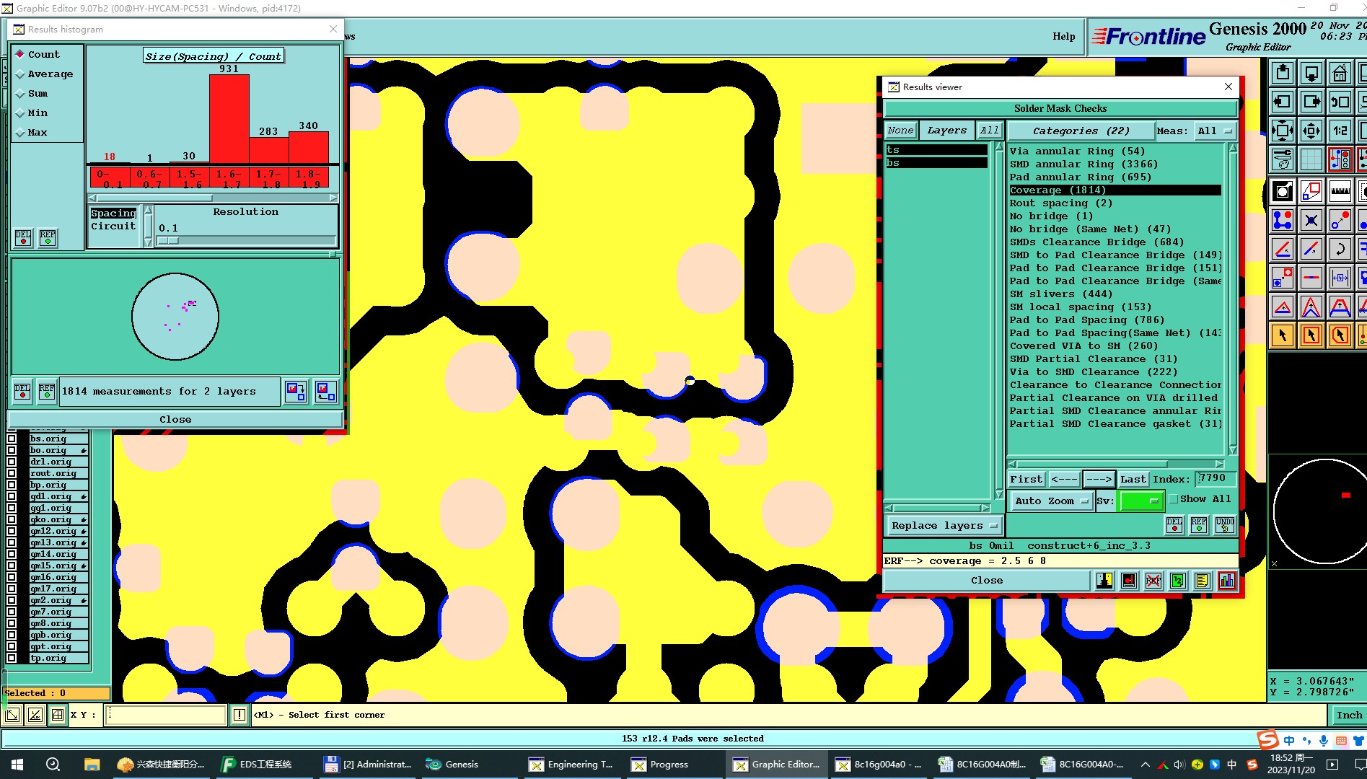Open Windows Start menu
This screenshot has width=1367, height=779.
(17, 765)
